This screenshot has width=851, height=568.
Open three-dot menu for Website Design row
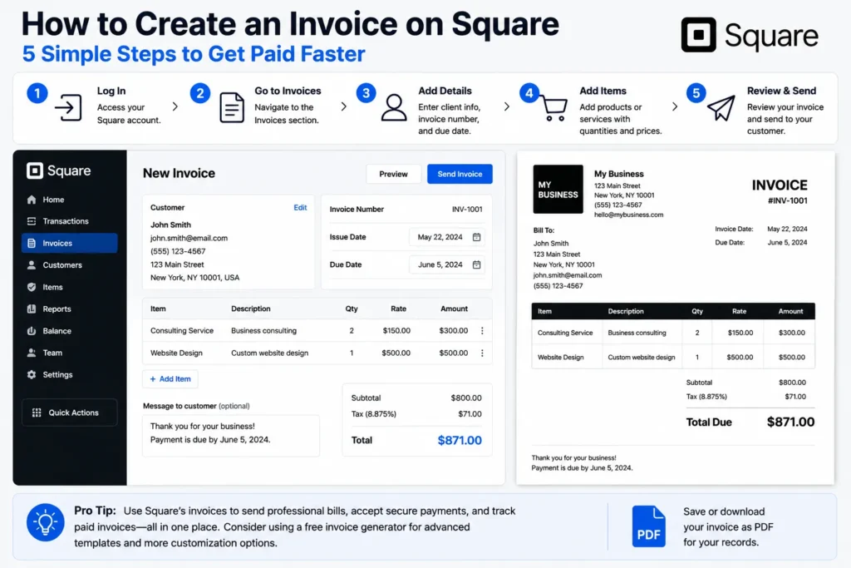pyautogui.click(x=482, y=353)
